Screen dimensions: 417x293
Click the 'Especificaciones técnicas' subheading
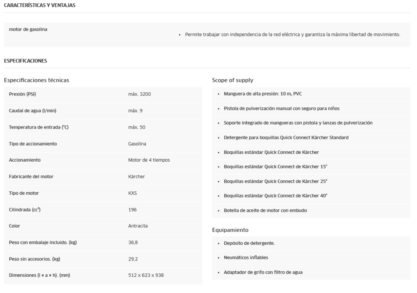click(37, 80)
